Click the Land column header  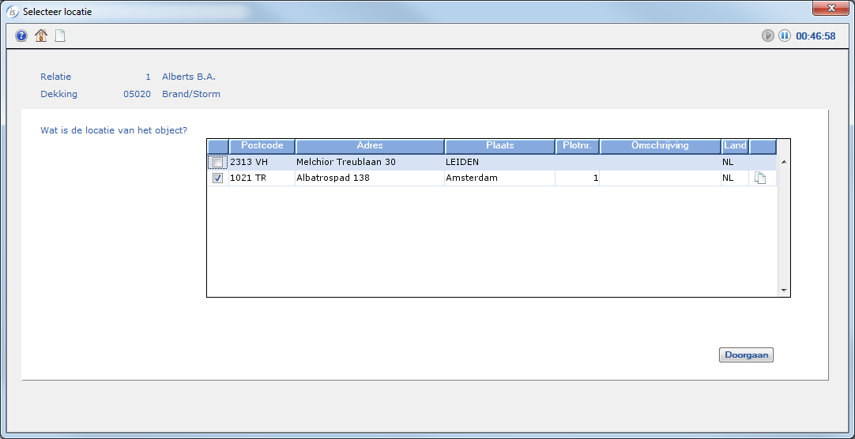click(735, 146)
